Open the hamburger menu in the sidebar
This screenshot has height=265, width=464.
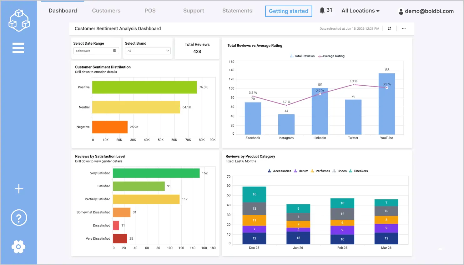(x=18, y=48)
